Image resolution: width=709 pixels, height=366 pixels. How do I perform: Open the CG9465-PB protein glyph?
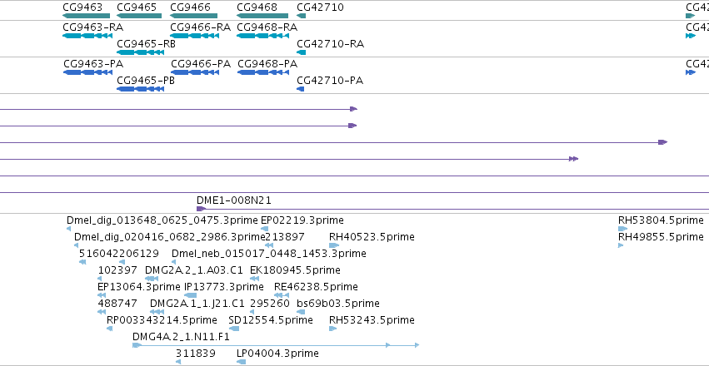(x=140, y=89)
